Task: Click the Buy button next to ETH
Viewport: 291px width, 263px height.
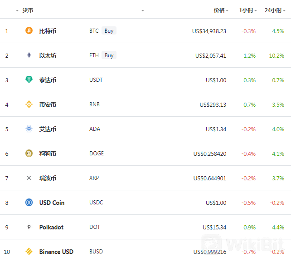Action: [x=109, y=55]
